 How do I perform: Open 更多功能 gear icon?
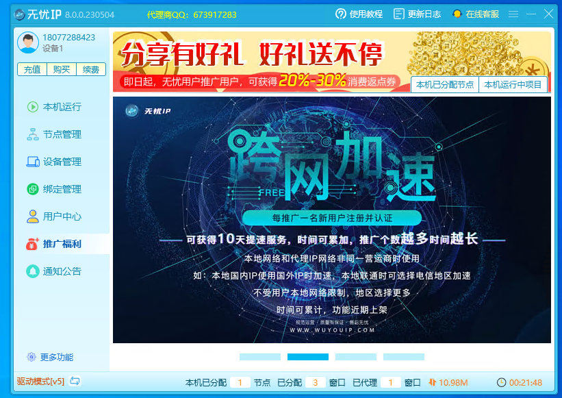coord(31,357)
